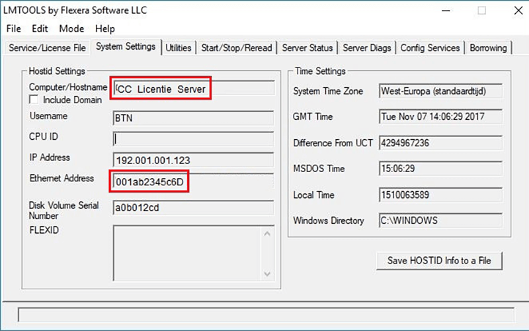Open the Help menu
529x331 pixels.
click(104, 28)
